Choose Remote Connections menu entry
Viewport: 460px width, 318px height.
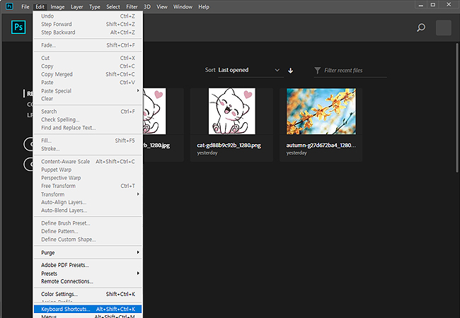click(88, 281)
